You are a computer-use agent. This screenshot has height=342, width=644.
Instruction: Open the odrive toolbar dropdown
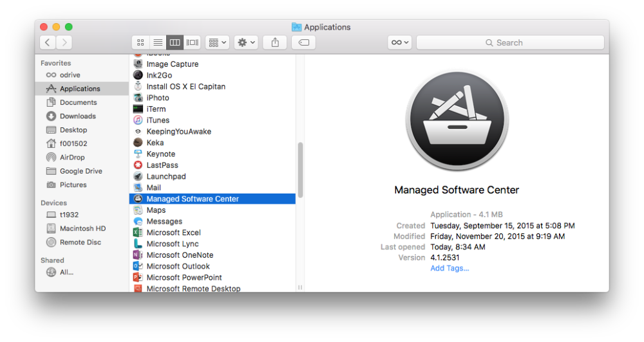[400, 42]
